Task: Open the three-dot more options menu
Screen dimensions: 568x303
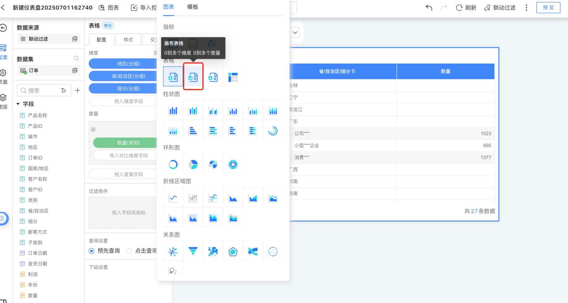Action: pyautogui.click(x=526, y=7)
